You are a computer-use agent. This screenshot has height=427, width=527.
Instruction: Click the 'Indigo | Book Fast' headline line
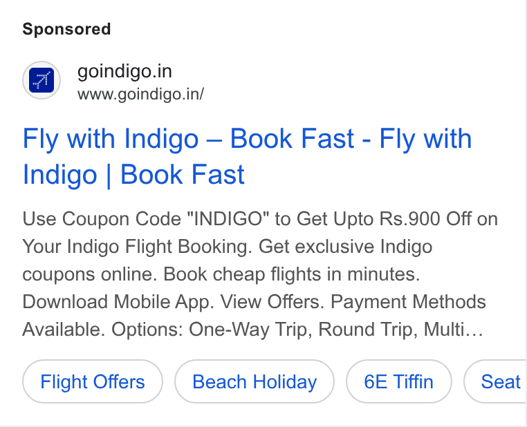[x=133, y=175]
